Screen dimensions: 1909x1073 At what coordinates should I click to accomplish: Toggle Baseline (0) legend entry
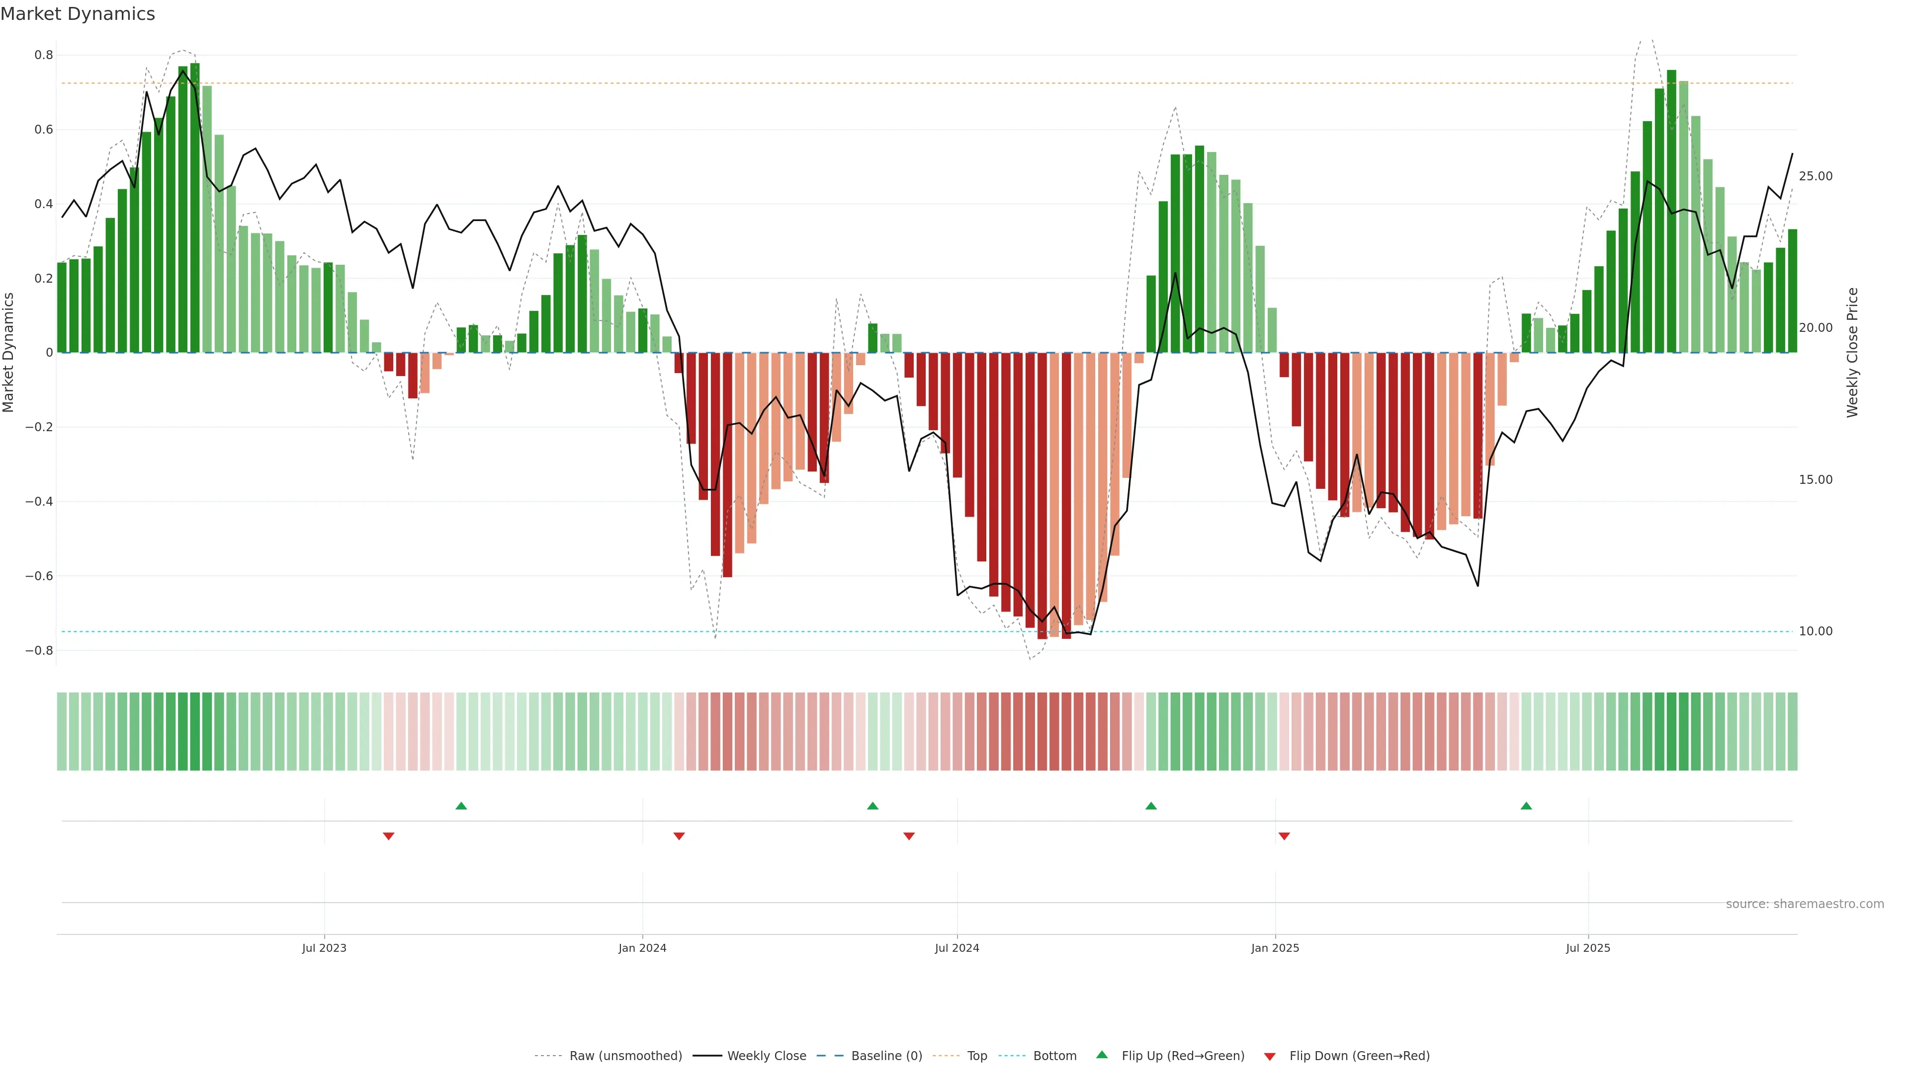pos(886,1056)
